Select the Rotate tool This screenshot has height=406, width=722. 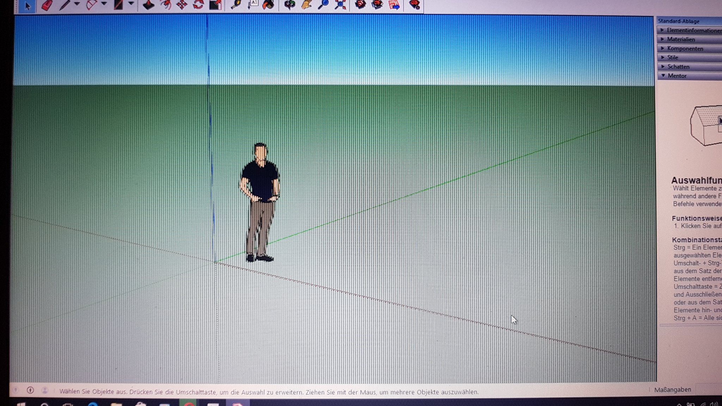(198, 5)
